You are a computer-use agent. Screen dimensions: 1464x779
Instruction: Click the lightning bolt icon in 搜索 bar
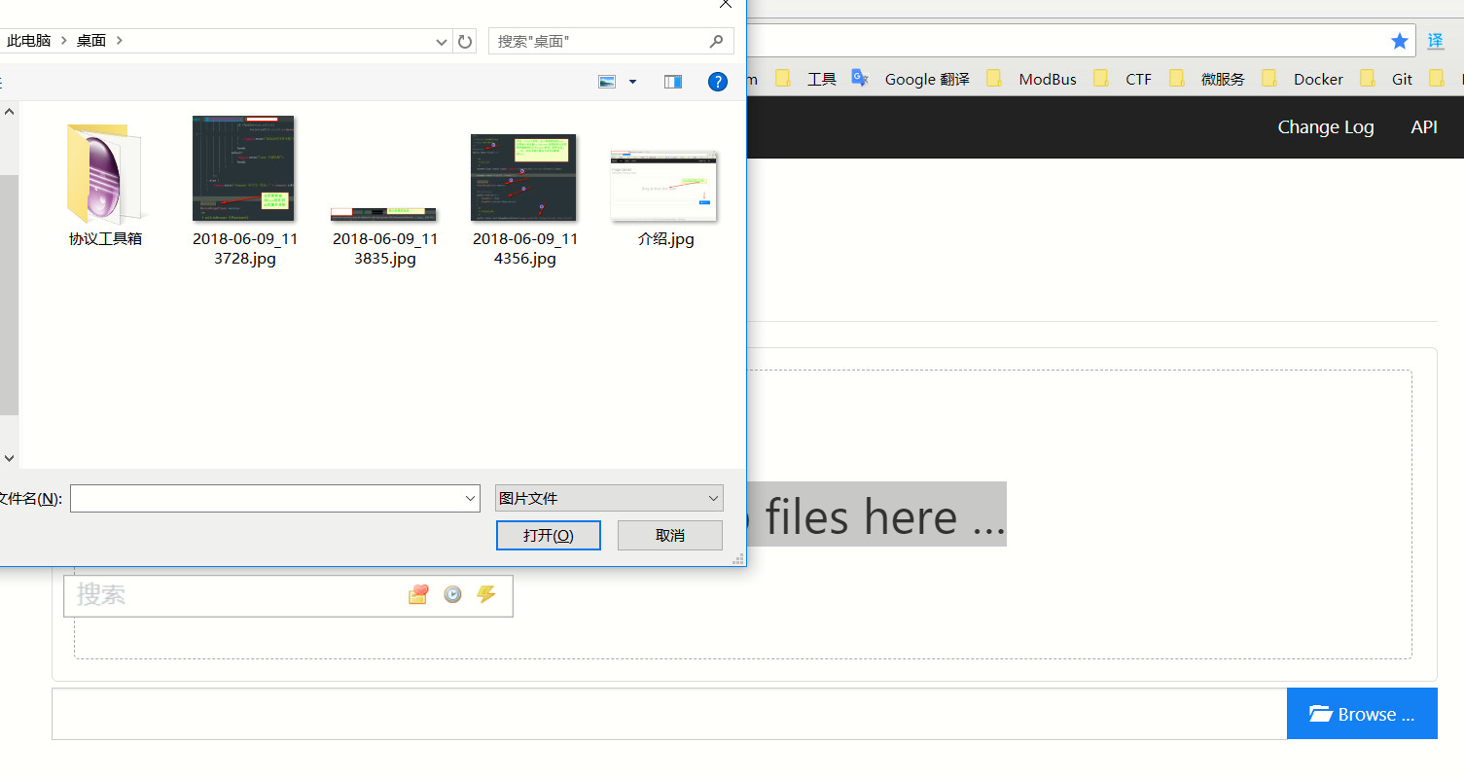(486, 594)
